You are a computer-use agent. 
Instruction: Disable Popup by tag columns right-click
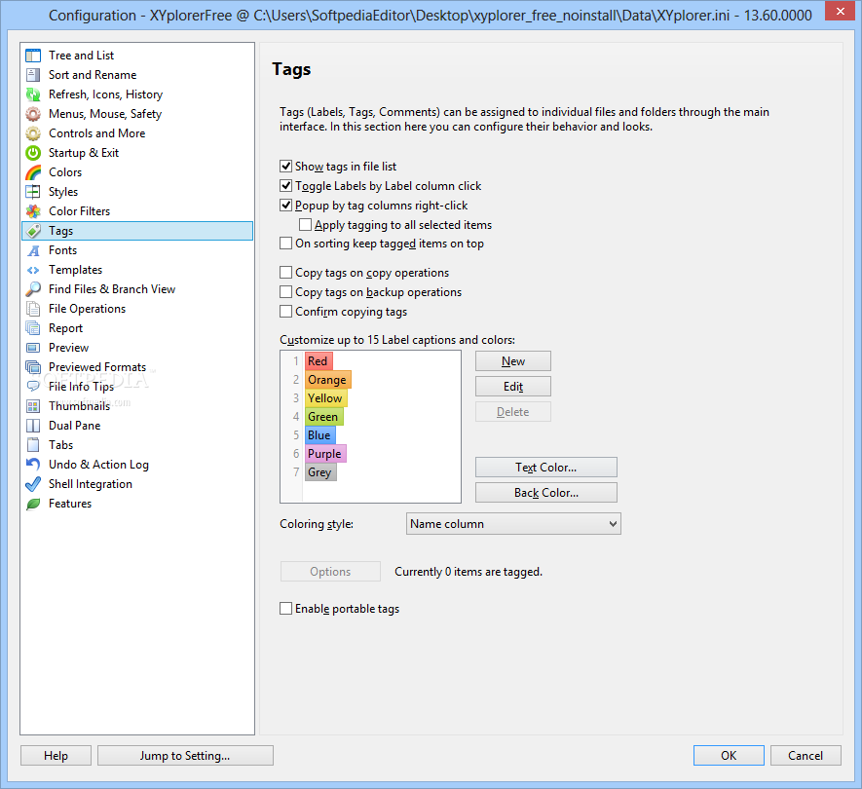click(285, 206)
